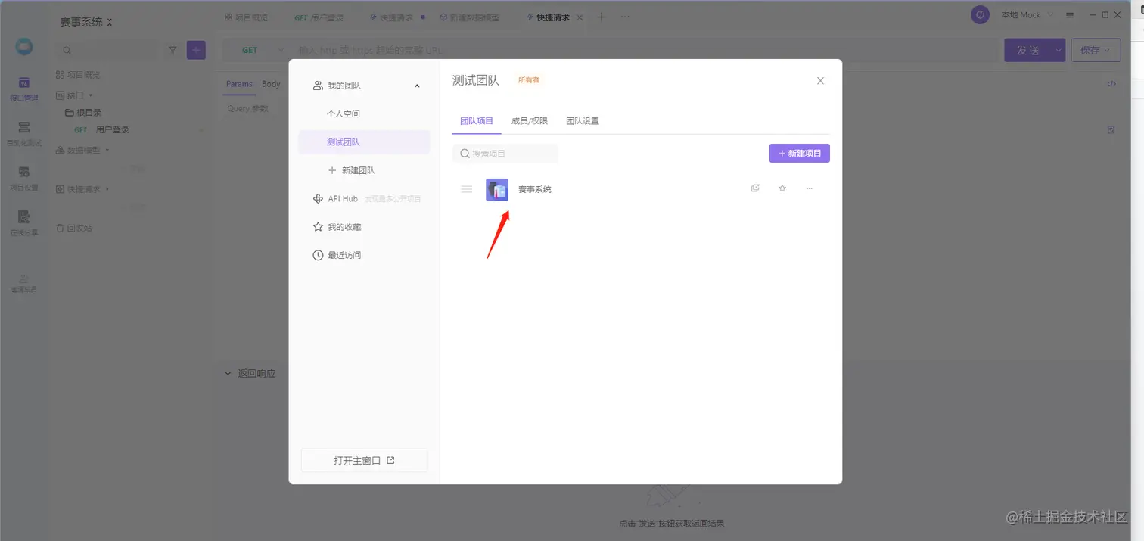1144x541 pixels.
Task: Select 项目概览 in the main window tree
Action: click(x=79, y=75)
